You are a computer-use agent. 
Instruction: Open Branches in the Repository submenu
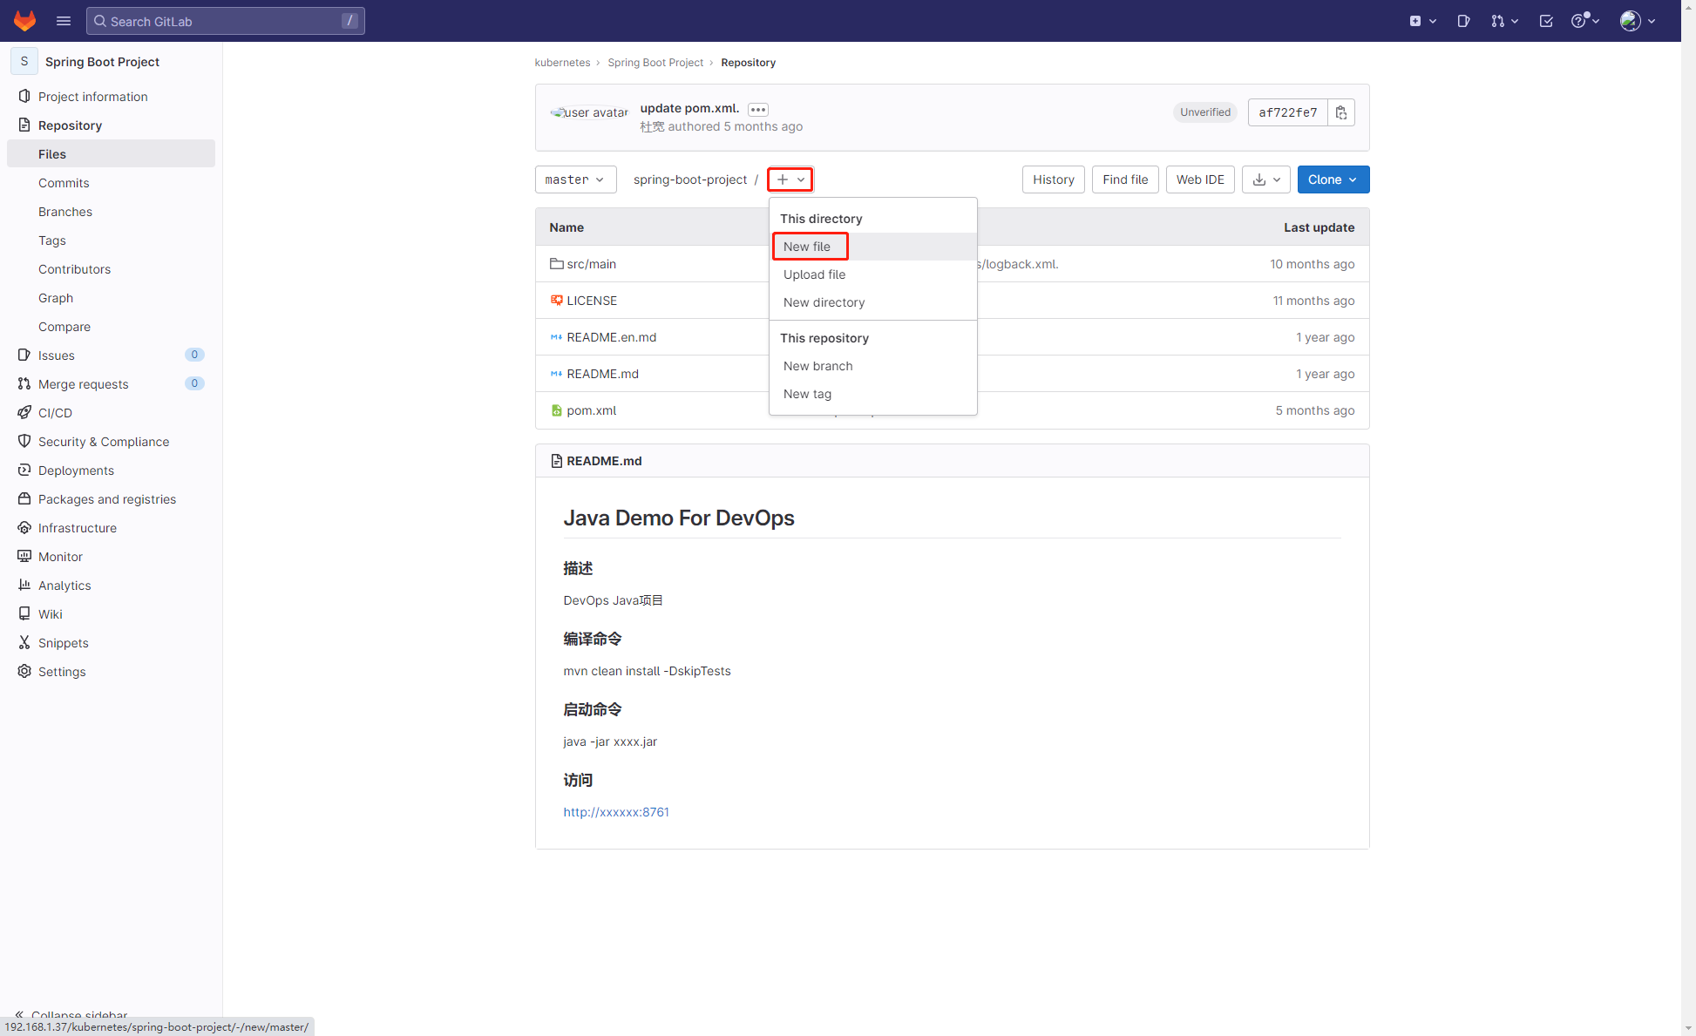pyautogui.click(x=65, y=212)
